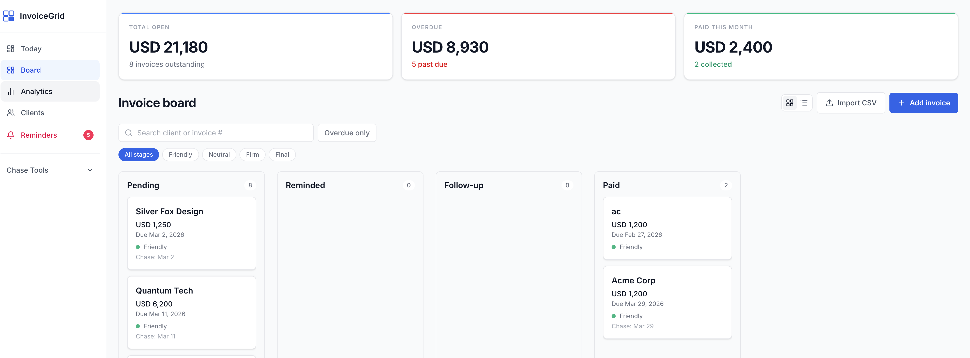Toggle the Overdue only filter
The width and height of the screenshot is (970, 358).
click(346, 133)
